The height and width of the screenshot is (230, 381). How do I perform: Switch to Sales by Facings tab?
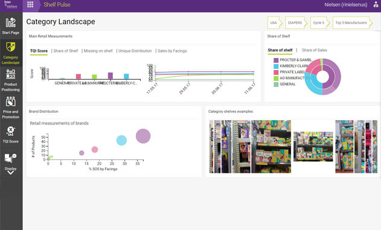[x=172, y=51]
